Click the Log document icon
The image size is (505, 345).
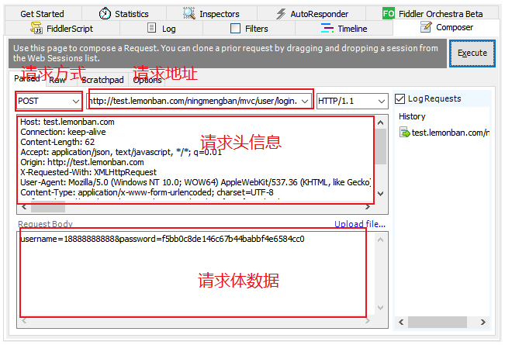pyautogui.click(x=151, y=28)
